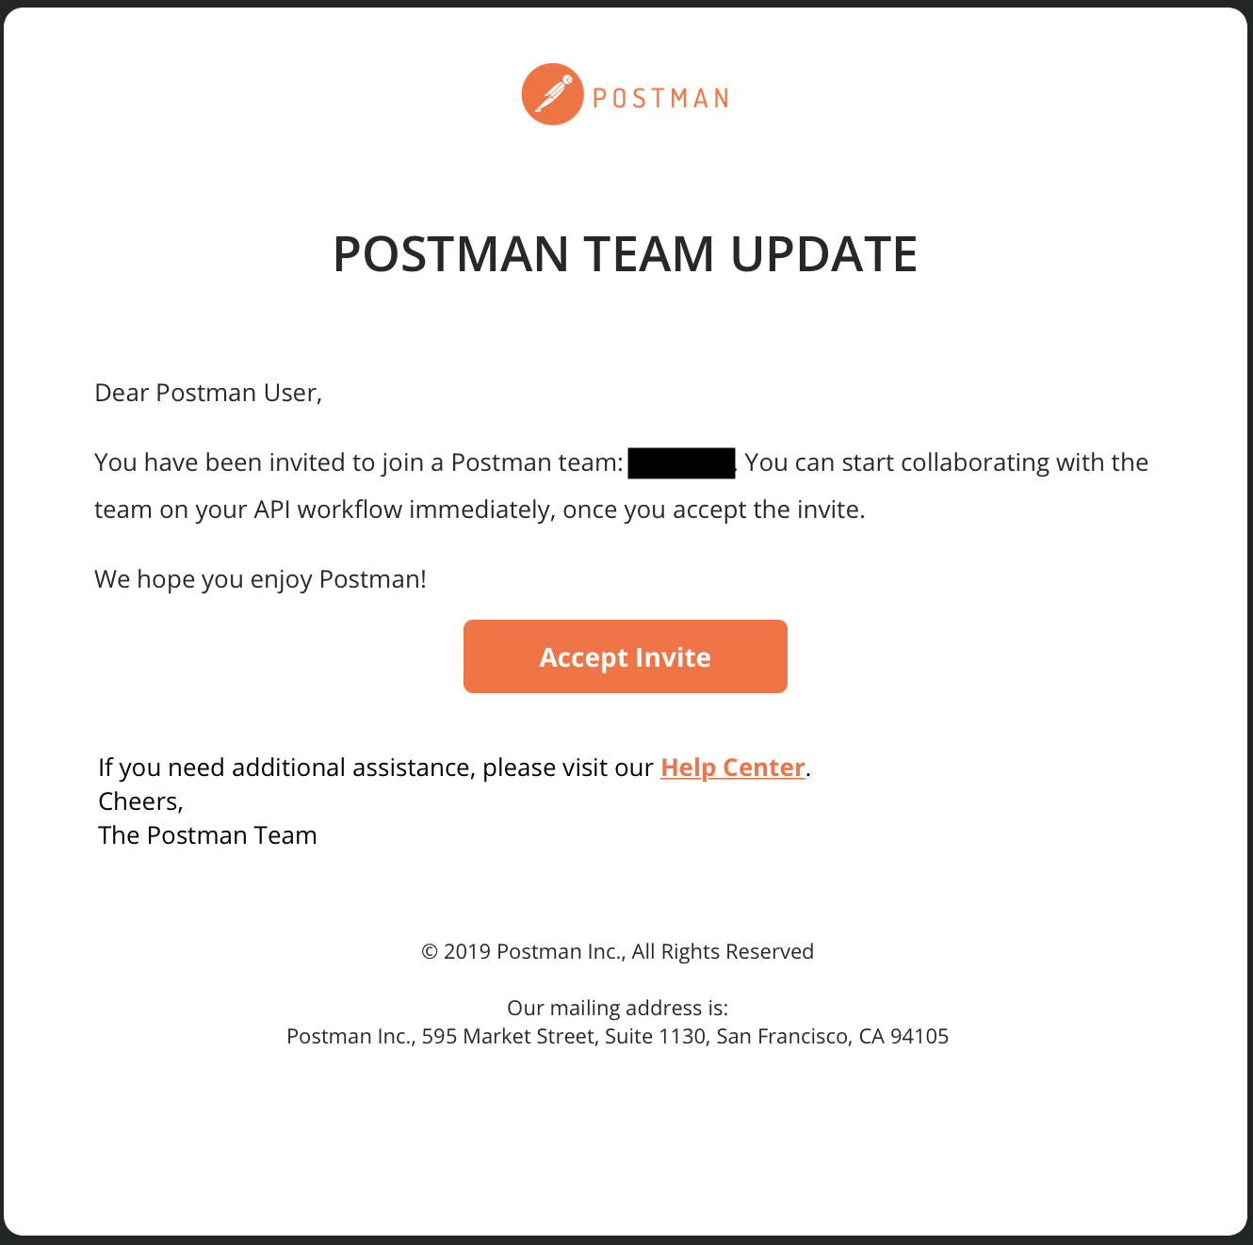This screenshot has width=1253, height=1245.
Task: Click the Cheers sign-off text
Action: click(139, 800)
